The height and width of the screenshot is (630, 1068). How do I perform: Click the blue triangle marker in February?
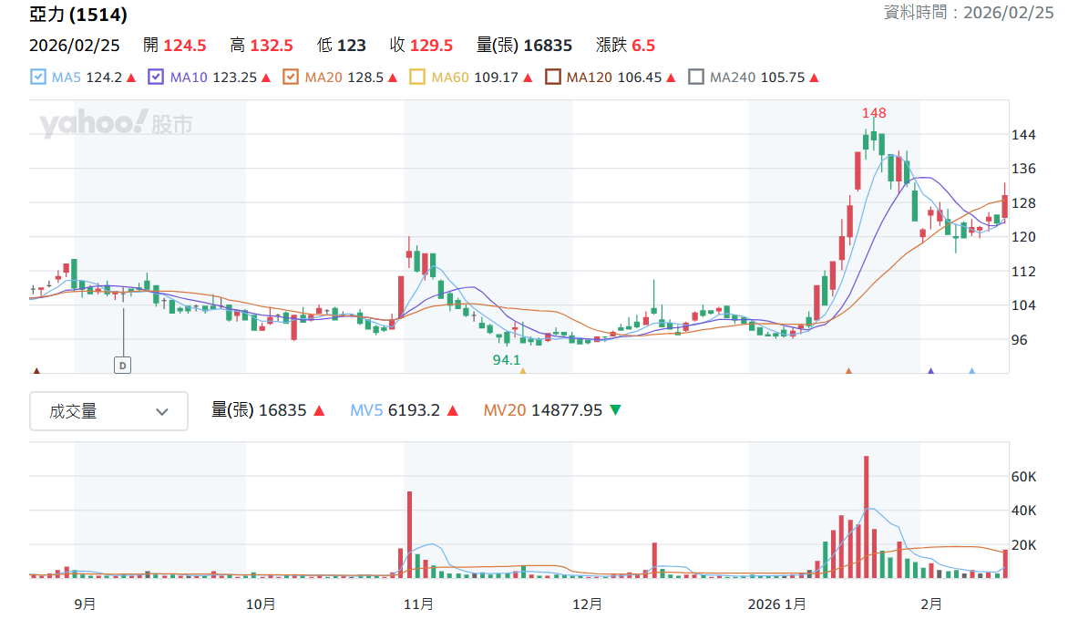click(972, 371)
